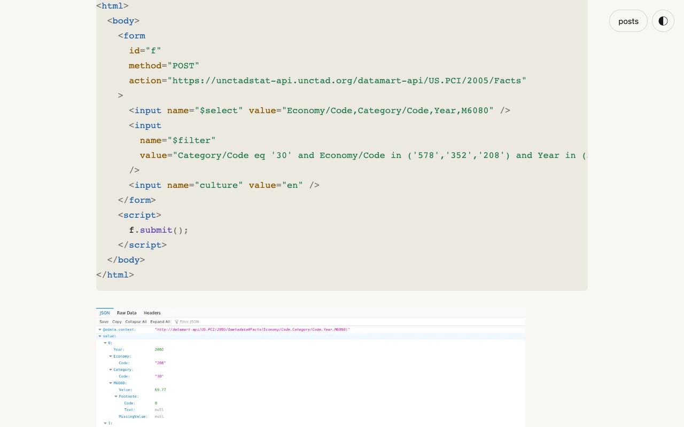Collapse the value array node
The image size is (684, 427).
click(x=100, y=336)
